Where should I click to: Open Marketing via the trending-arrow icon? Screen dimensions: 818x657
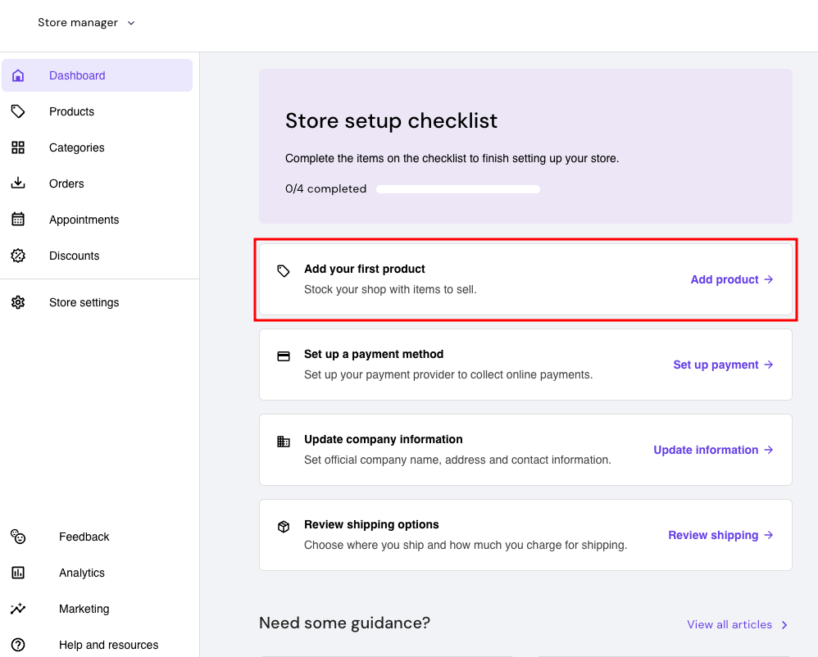[18, 609]
